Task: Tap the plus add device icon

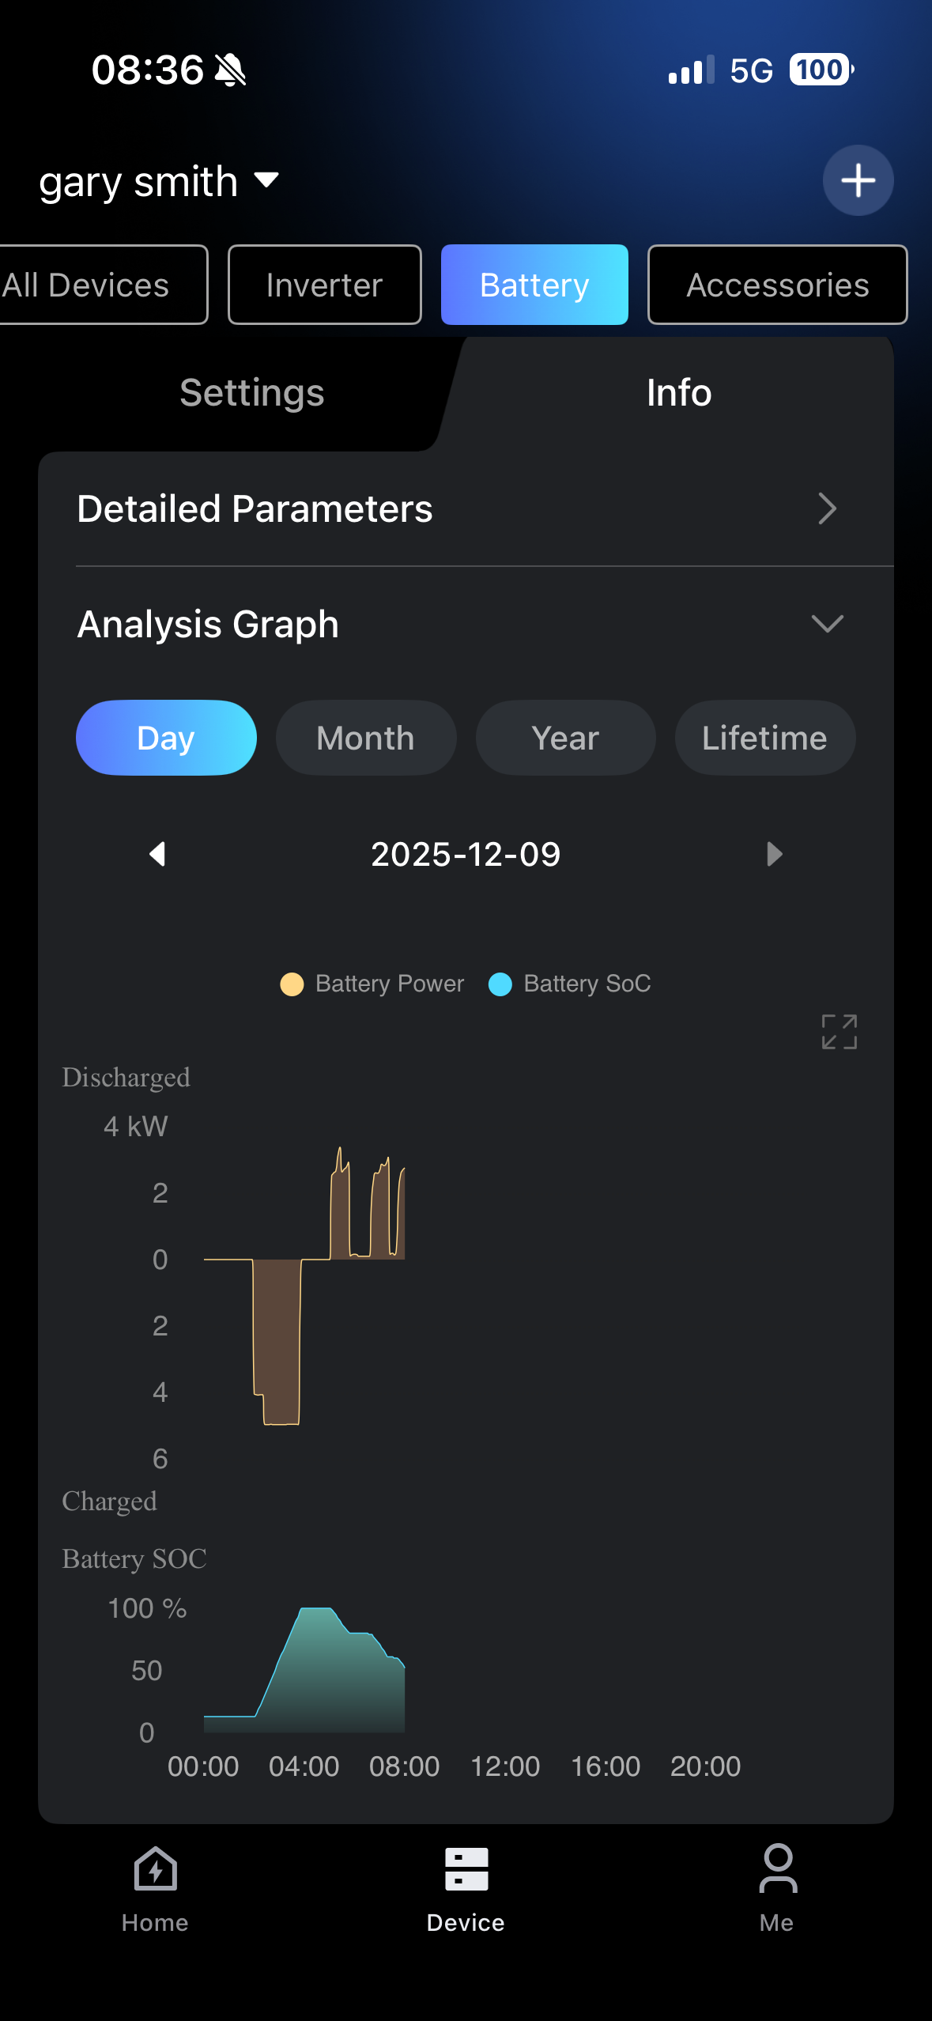Action: [858, 180]
